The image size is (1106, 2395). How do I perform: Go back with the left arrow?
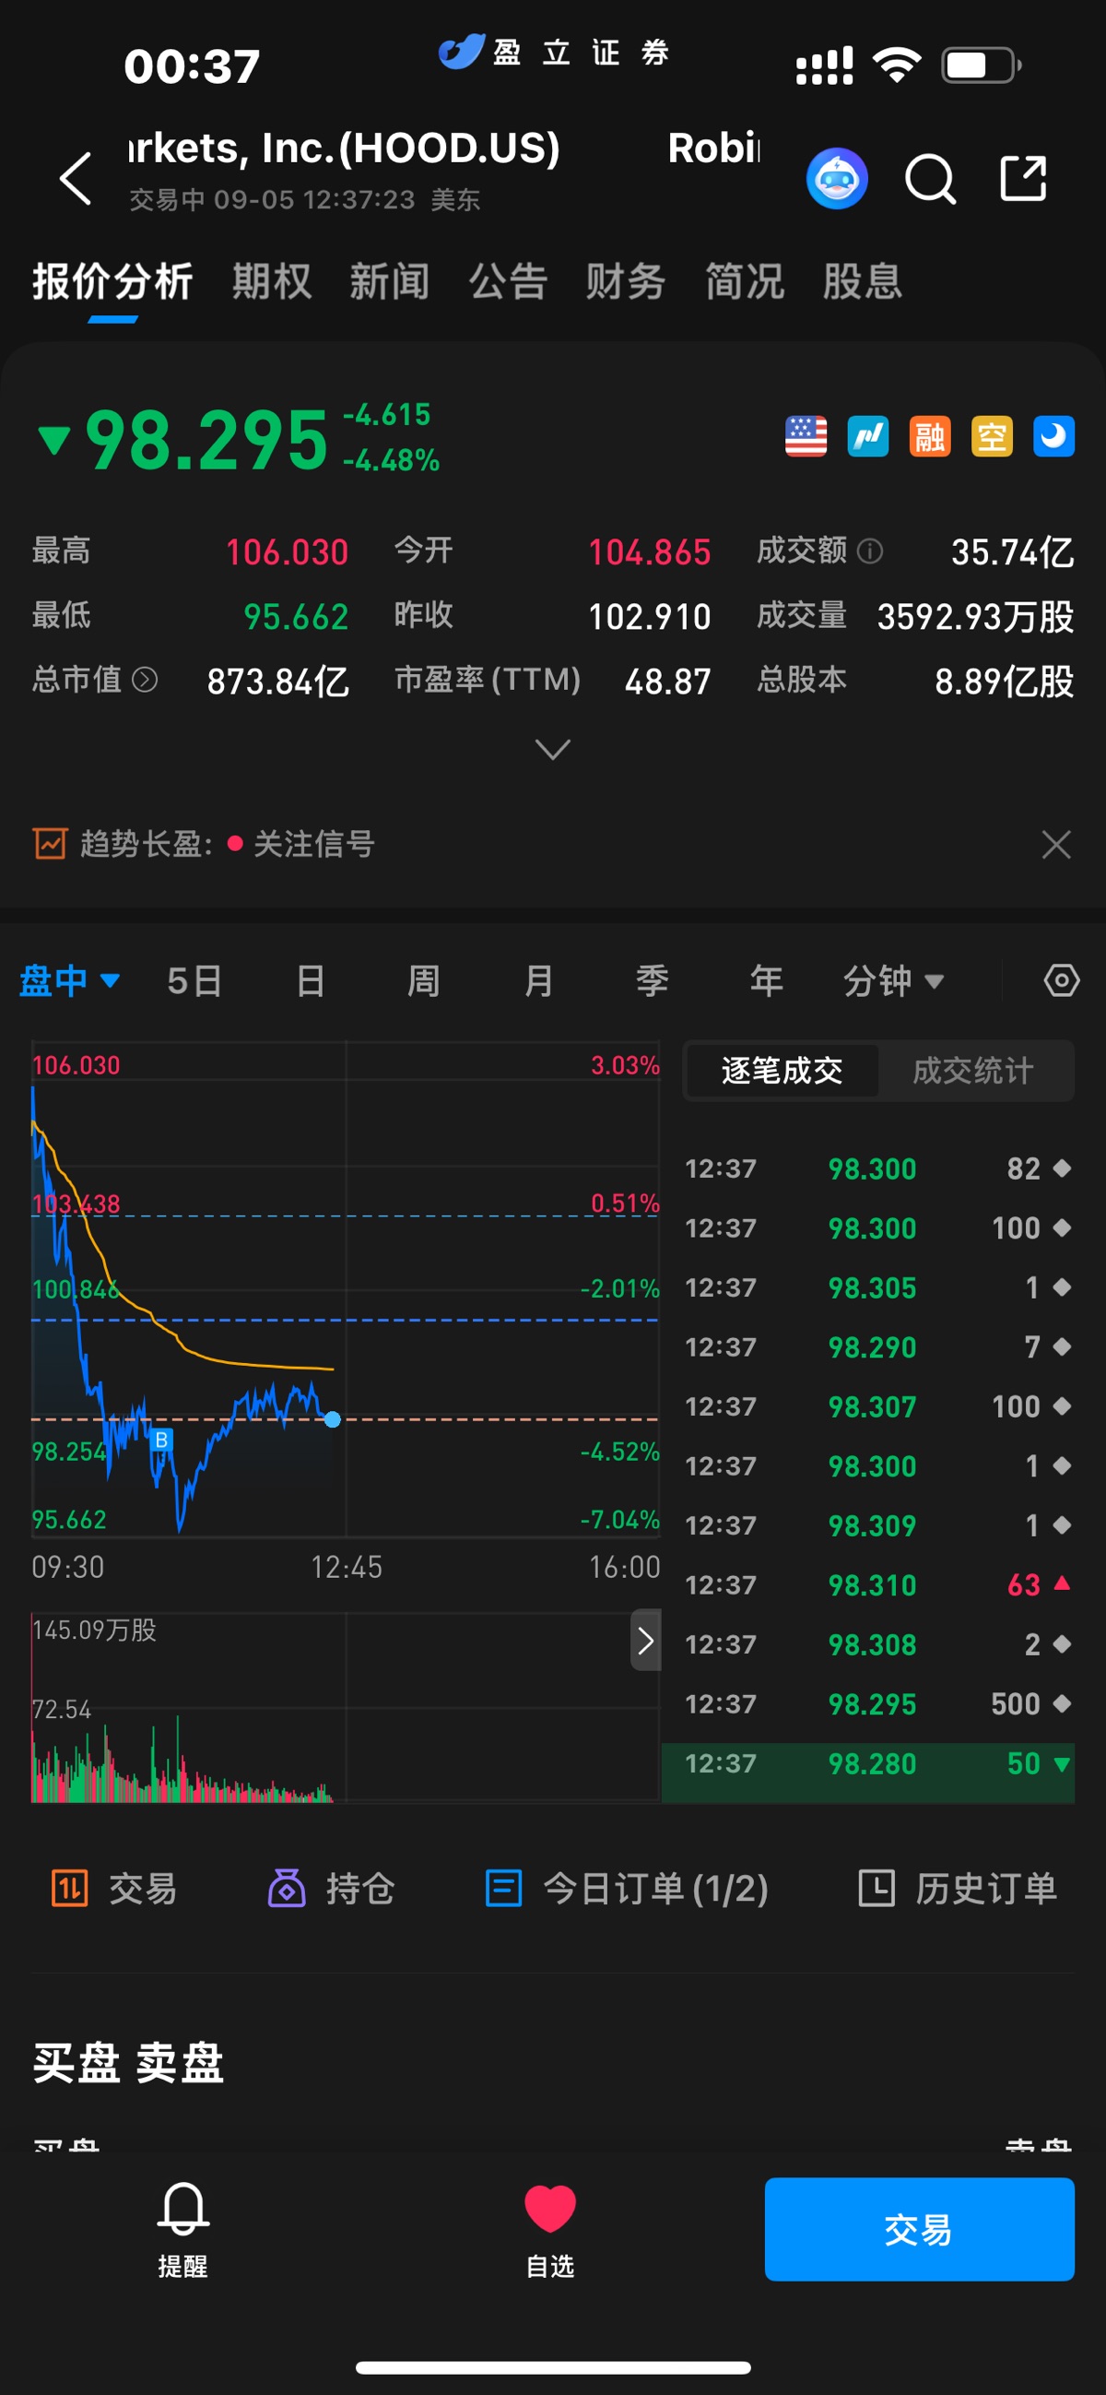76,178
